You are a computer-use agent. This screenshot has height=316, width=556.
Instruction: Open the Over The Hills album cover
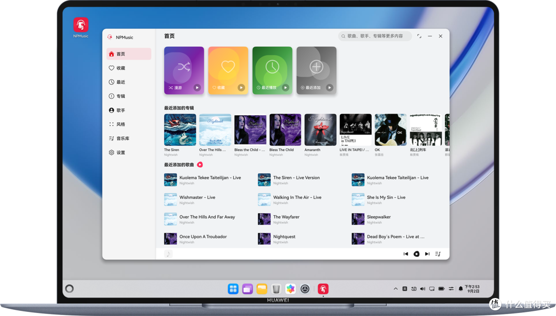pyautogui.click(x=215, y=130)
